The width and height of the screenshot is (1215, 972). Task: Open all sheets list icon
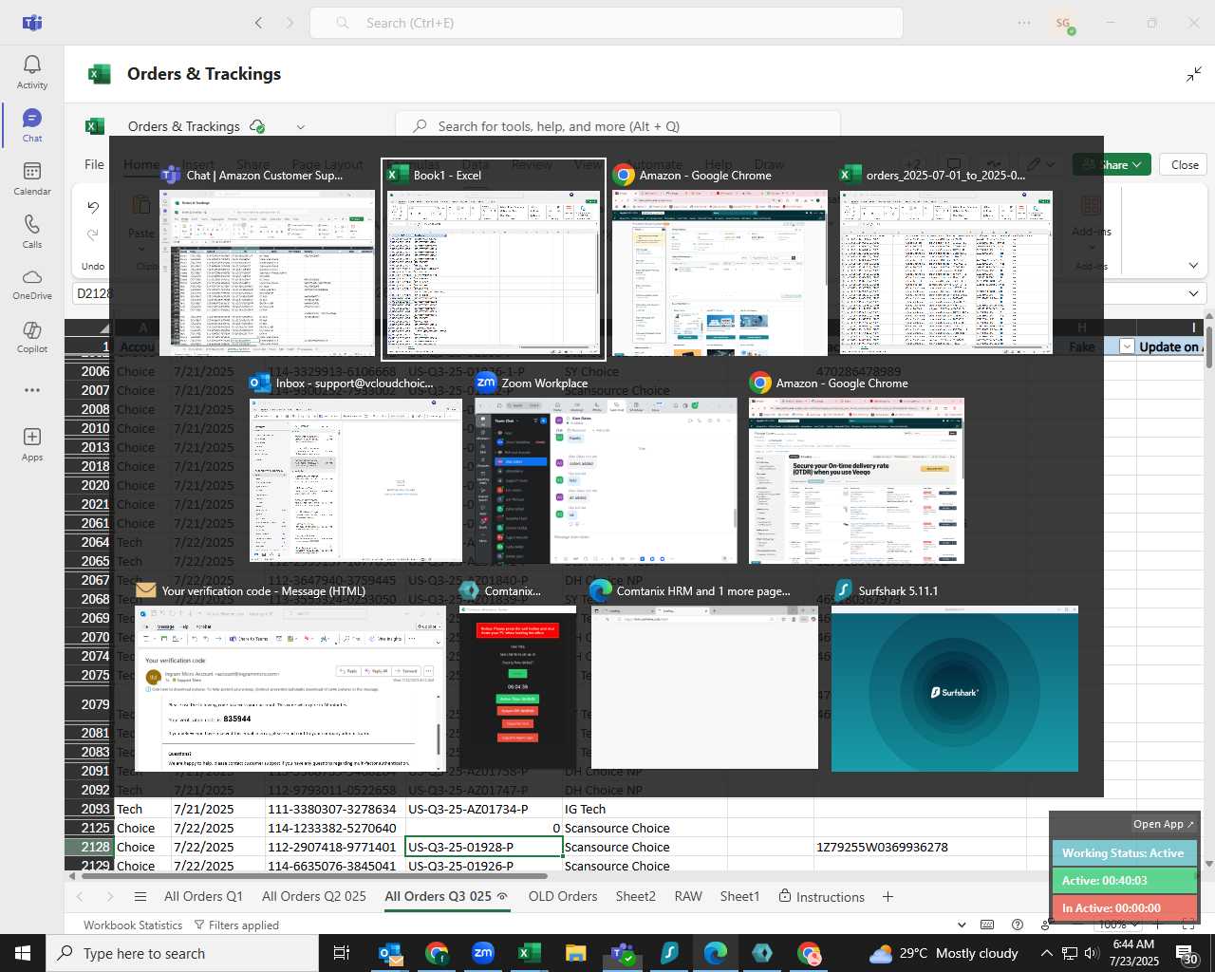pyautogui.click(x=140, y=896)
